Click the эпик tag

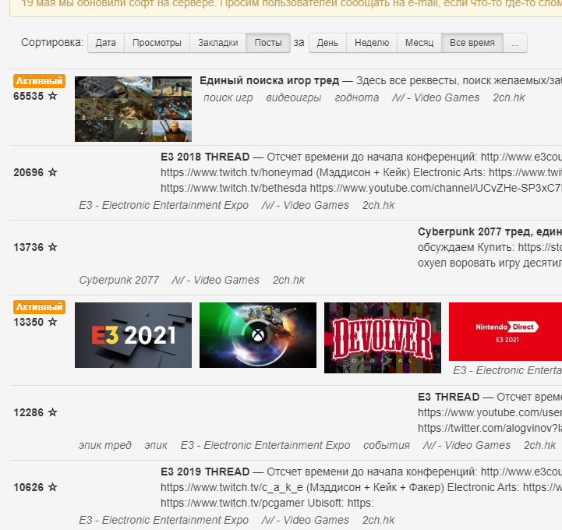[x=156, y=445]
